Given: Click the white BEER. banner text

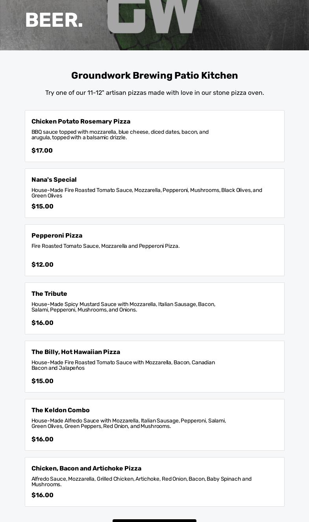Looking at the screenshot, I should [x=54, y=20].
